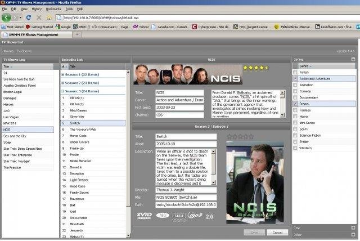
Task: Open the XBMC bookmark
Action: (x=82, y=27)
